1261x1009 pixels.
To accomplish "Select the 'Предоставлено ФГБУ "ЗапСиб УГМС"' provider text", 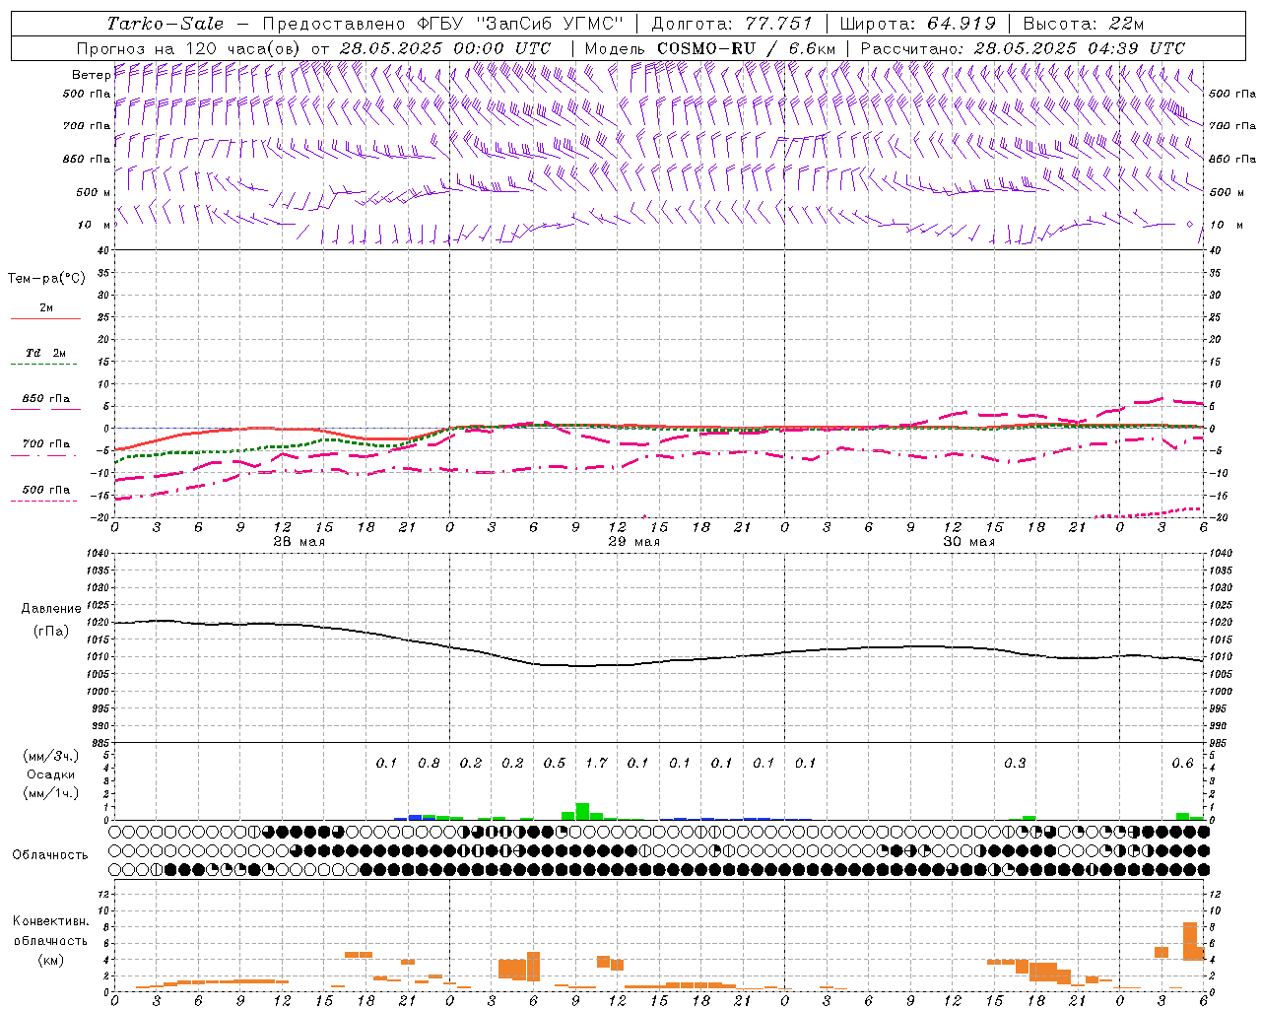I will [x=443, y=24].
